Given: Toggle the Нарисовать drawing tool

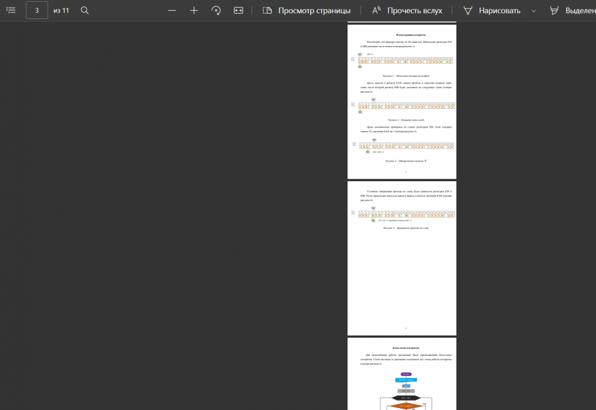Looking at the screenshot, I should (492, 10).
